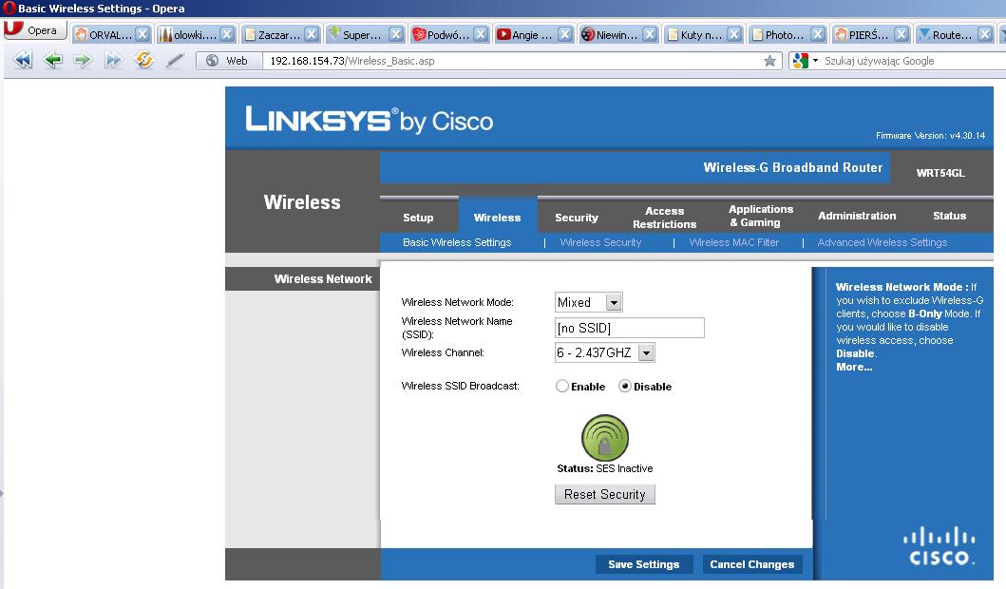Click the Cancel Changes button
Image resolution: width=1006 pixels, height=589 pixels.
tap(752, 564)
